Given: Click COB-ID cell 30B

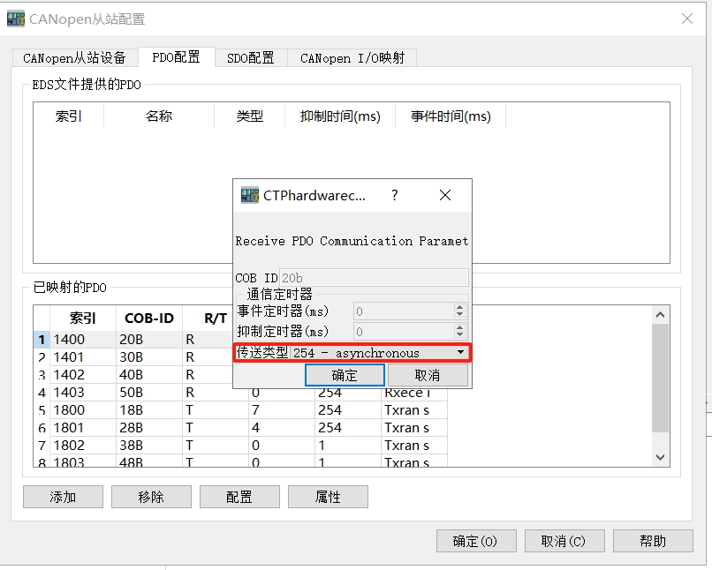Looking at the screenshot, I should coord(149,356).
